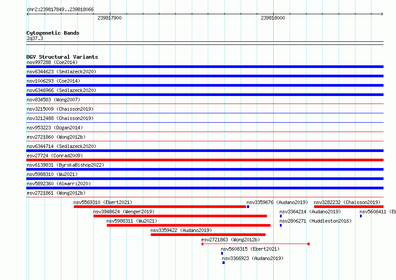Click the nsv3366923 (Audano2019) label
396x280 pixels.
click(x=253, y=258)
